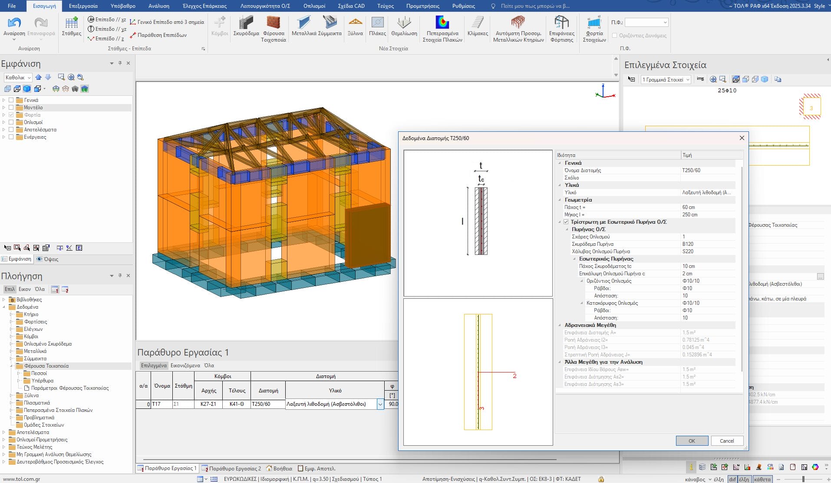The image size is (831, 483).
Task: Expand the Πεσσοί tree node
Action: [19, 373]
